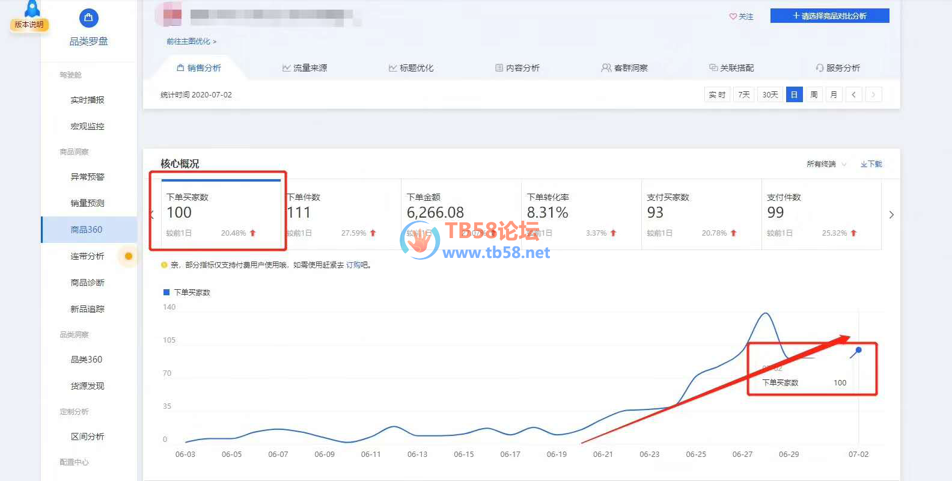Switch to 7天 time range
The width and height of the screenshot is (952, 481).
tap(743, 95)
